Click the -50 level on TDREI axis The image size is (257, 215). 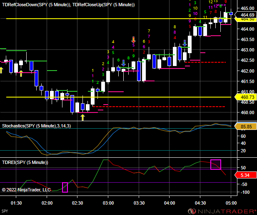click(244, 184)
